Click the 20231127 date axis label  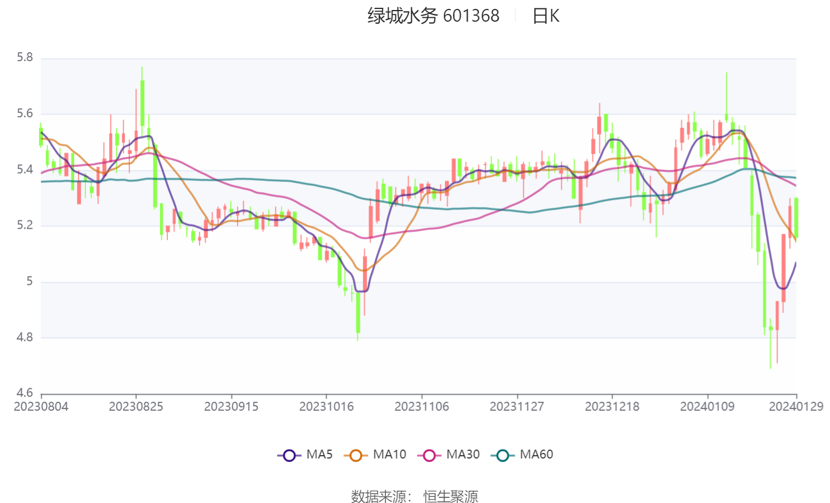[x=517, y=407]
